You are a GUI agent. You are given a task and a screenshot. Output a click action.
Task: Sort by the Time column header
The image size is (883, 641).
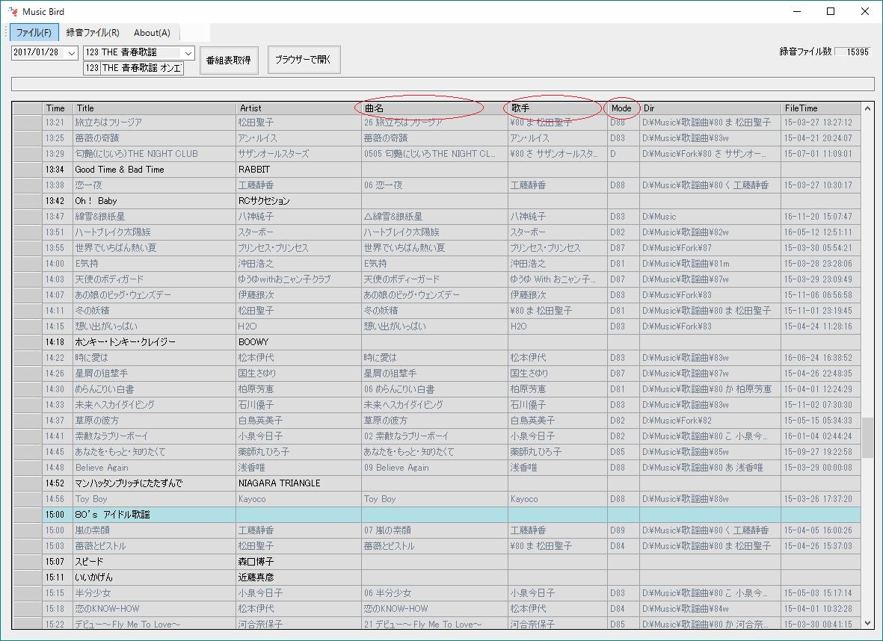pos(58,108)
